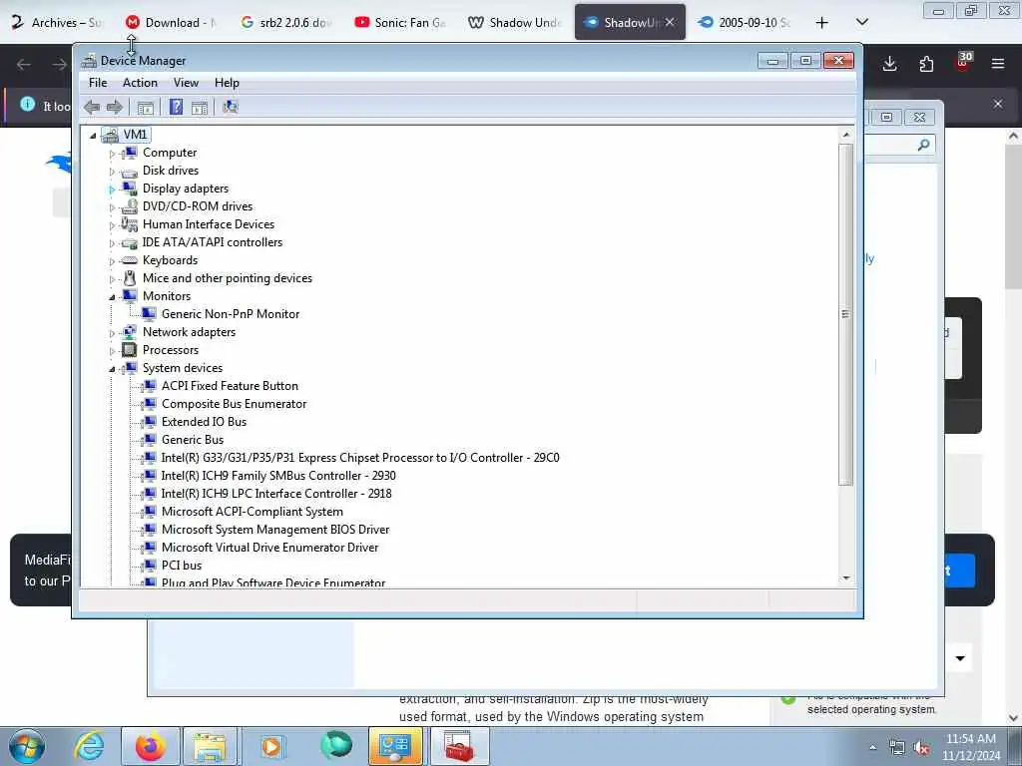This screenshot has height=766, width=1022.
Task: Collapse the VM1 root node
Action: (x=93, y=136)
